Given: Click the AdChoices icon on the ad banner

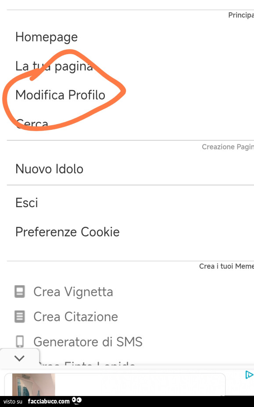Looking at the screenshot, I should [x=250, y=375].
